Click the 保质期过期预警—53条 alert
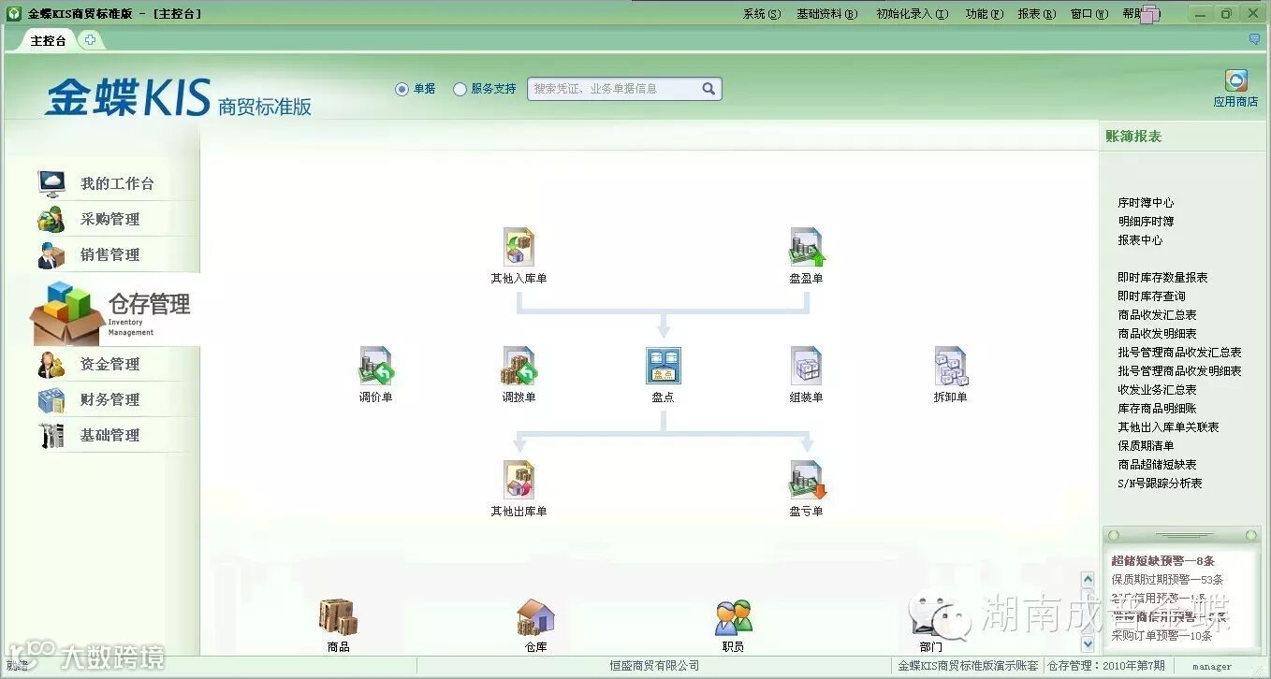The width and height of the screenshot is (1271, 679). (x=1167, y=580)
